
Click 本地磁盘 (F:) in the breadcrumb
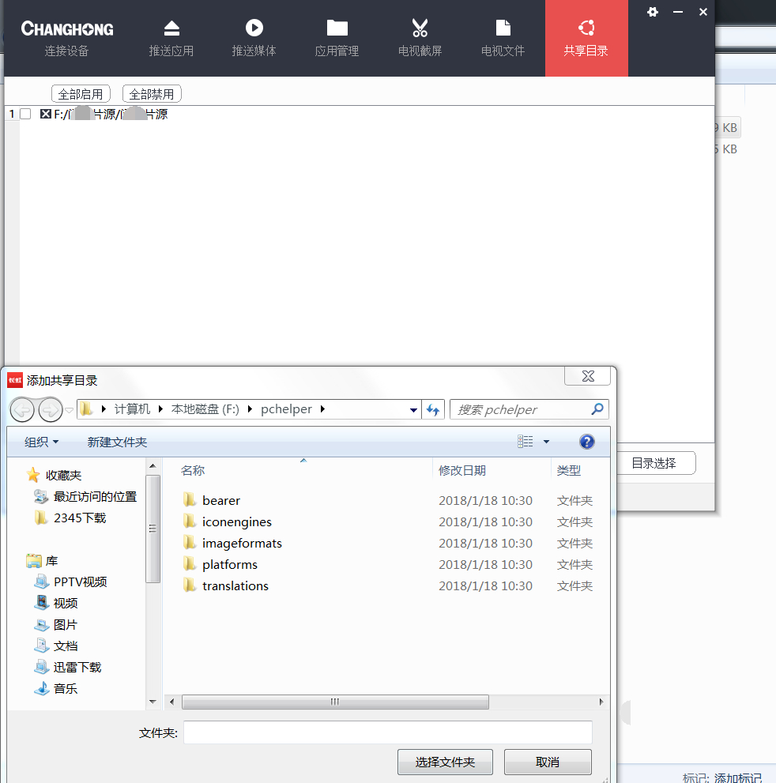pyautogui.click(x=205, y=409)
